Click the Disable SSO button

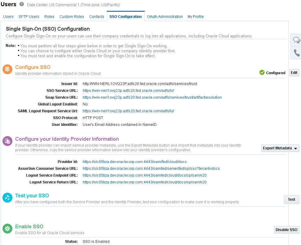click(x=286, y=230)
